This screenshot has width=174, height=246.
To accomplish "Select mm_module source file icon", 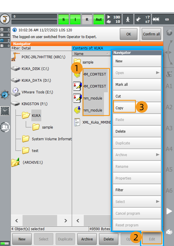I will [77, 98].
